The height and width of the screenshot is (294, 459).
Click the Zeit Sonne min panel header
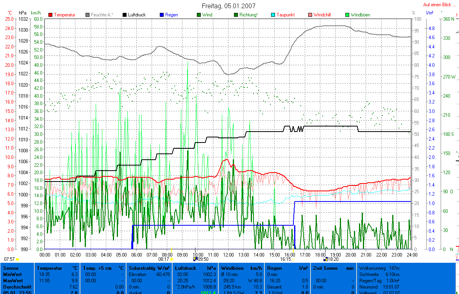[331, 268]
